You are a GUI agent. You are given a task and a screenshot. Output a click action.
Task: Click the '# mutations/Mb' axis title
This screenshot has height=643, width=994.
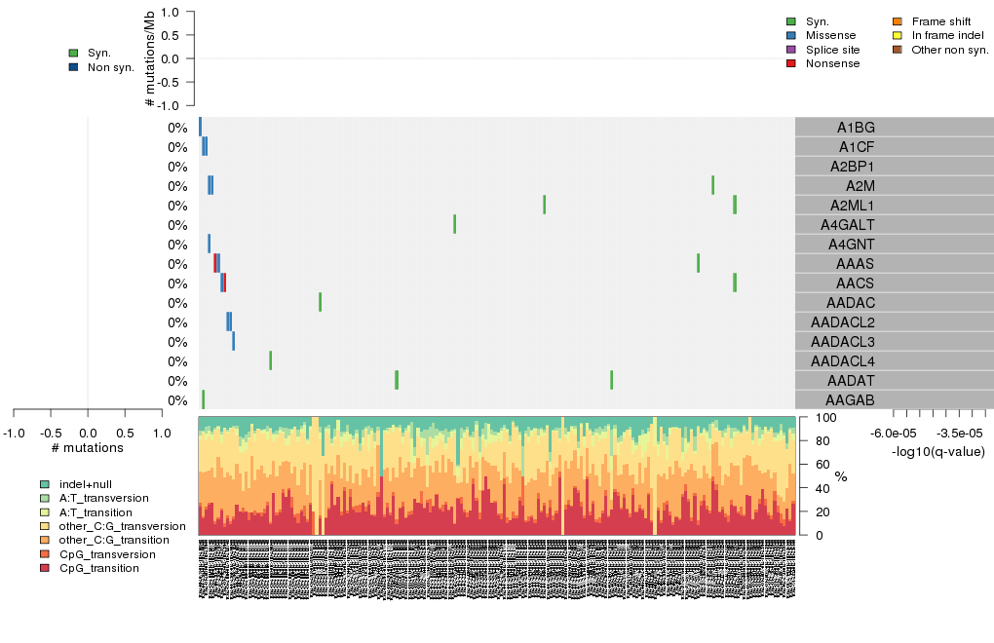pos(149,58)
